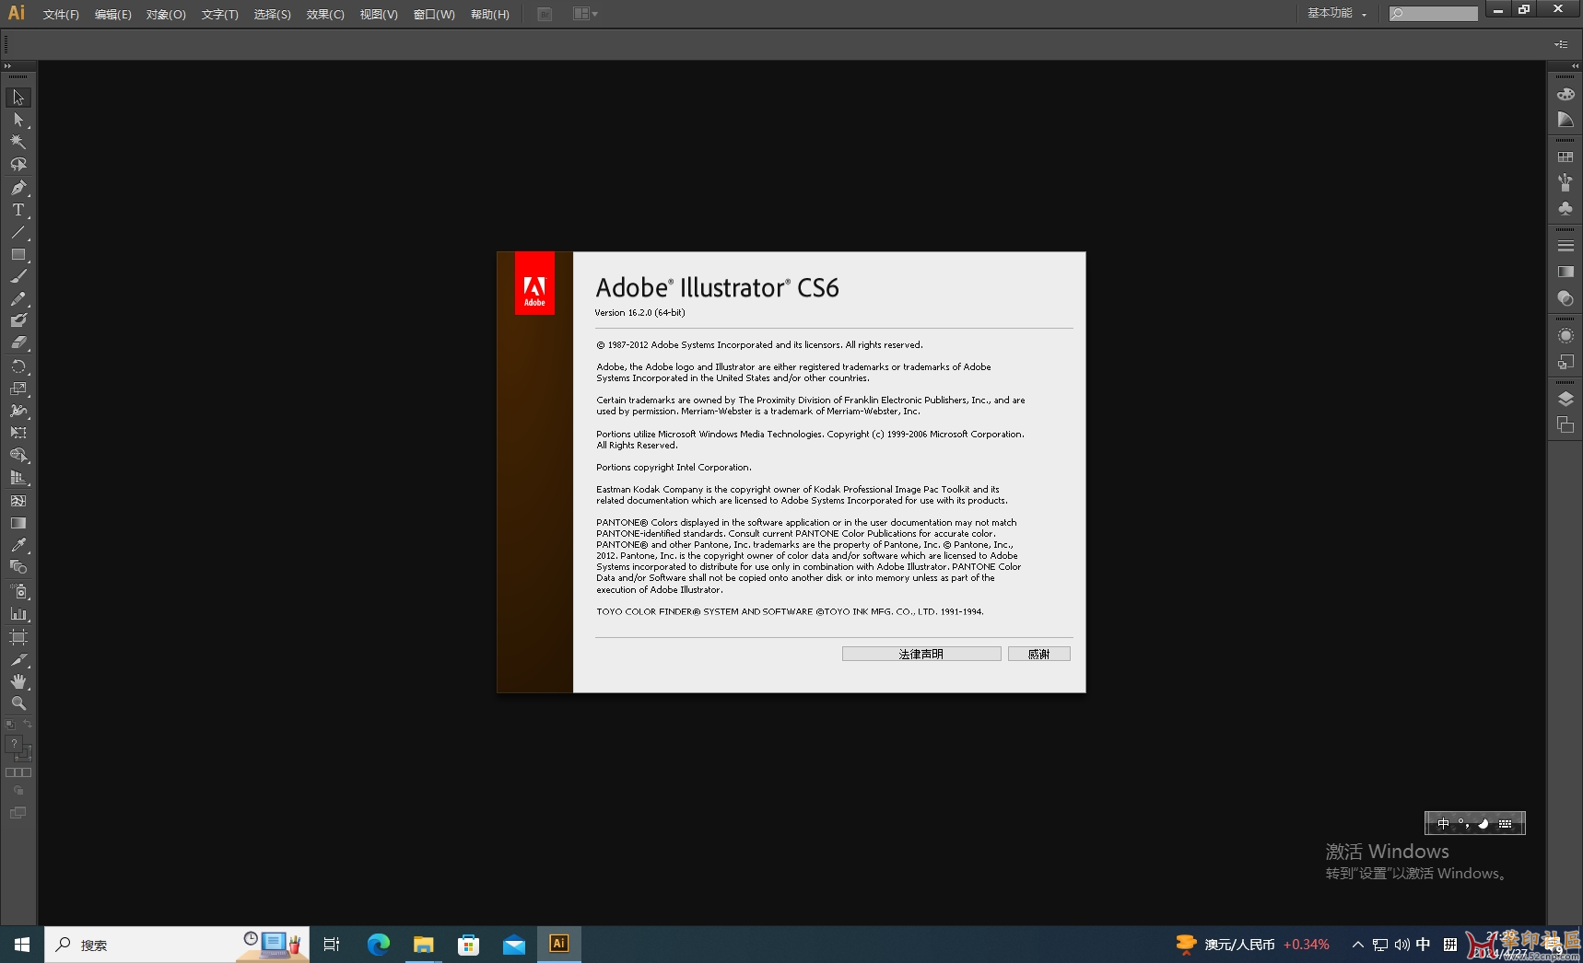This screenshot has width=1583, height=963.
Task: Choose the Free Transform tool
Action: click(18, 433)
